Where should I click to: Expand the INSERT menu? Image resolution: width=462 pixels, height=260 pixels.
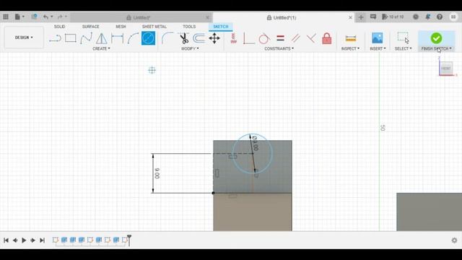pyautogui.click(x=378, y=48)
